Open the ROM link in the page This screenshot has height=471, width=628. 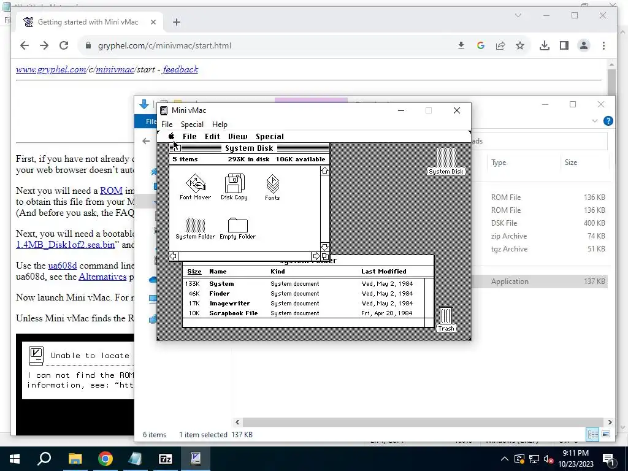point(111,191)
